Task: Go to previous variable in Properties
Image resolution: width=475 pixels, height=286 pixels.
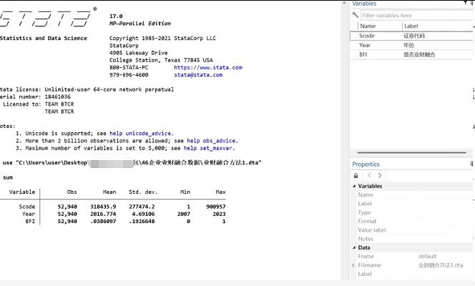Action: 369,176
